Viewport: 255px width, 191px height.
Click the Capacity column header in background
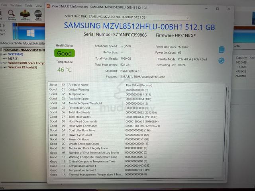(x=241, y=58)
